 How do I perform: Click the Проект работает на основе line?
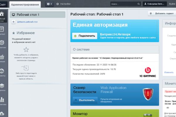point(108,58)
